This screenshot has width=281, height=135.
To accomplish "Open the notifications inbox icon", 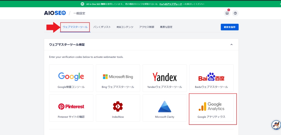I will point(227,13).
